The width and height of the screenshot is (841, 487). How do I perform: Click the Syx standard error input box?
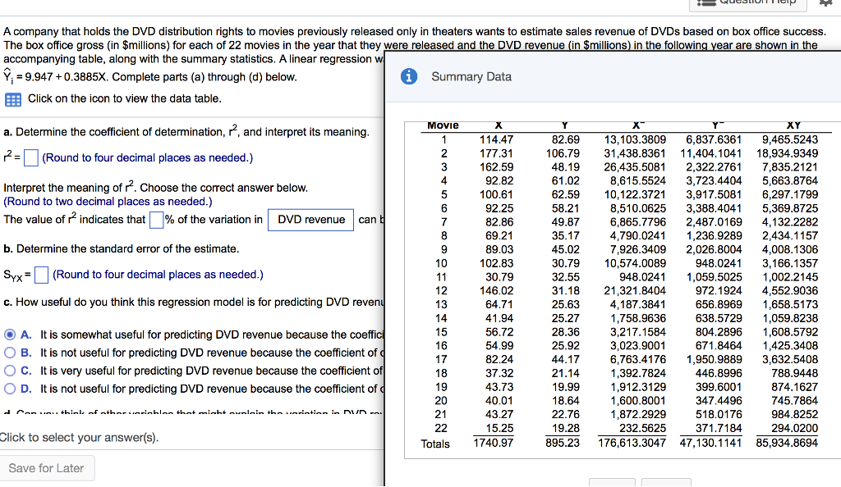pos(41,275)
